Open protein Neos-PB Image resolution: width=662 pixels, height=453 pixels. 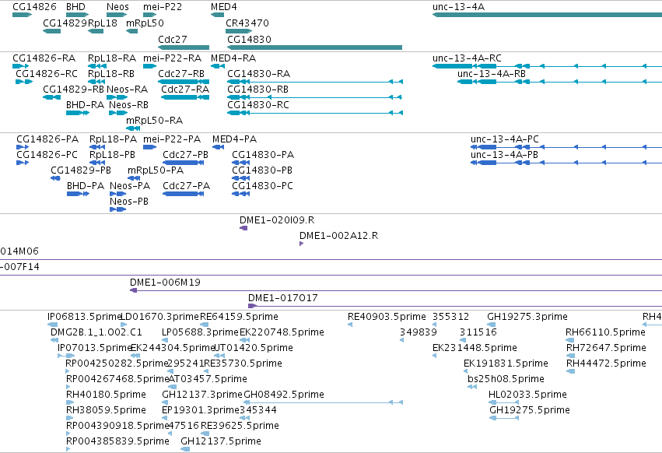129,202
